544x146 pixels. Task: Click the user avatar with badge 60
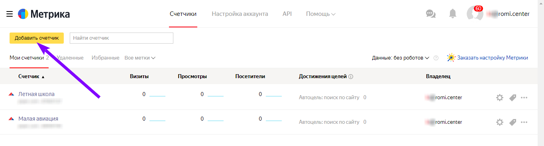click(475, 13)
